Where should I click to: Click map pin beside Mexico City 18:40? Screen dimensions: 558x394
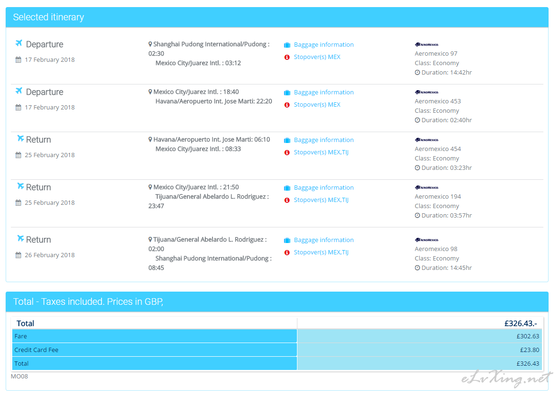(150, 92)
